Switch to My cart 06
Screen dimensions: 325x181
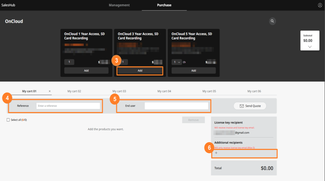click(254, 91)
